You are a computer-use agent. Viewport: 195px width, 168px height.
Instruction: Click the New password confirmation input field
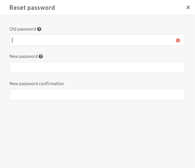[x=97, y=95]
